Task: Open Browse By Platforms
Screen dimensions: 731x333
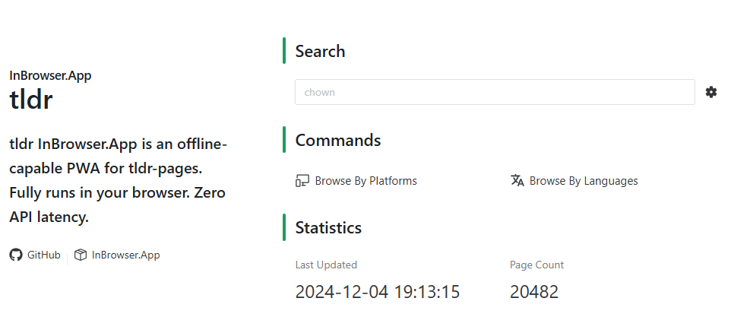Action: click(x=356, y=180)
